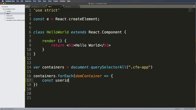Open the .babelrc file in sidebar
The width and height of the screenshot is (196, 110).
click(9, 11)
